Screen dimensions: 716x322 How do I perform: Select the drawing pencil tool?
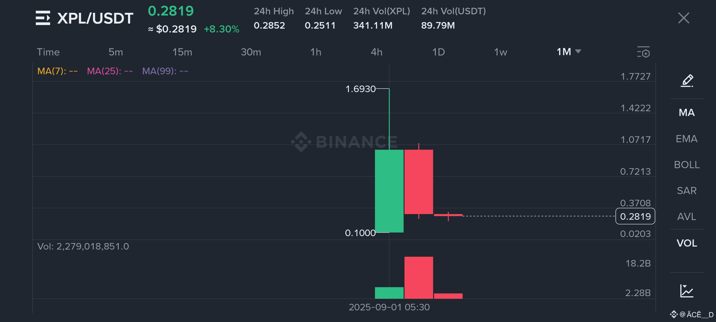coord(687,80)
